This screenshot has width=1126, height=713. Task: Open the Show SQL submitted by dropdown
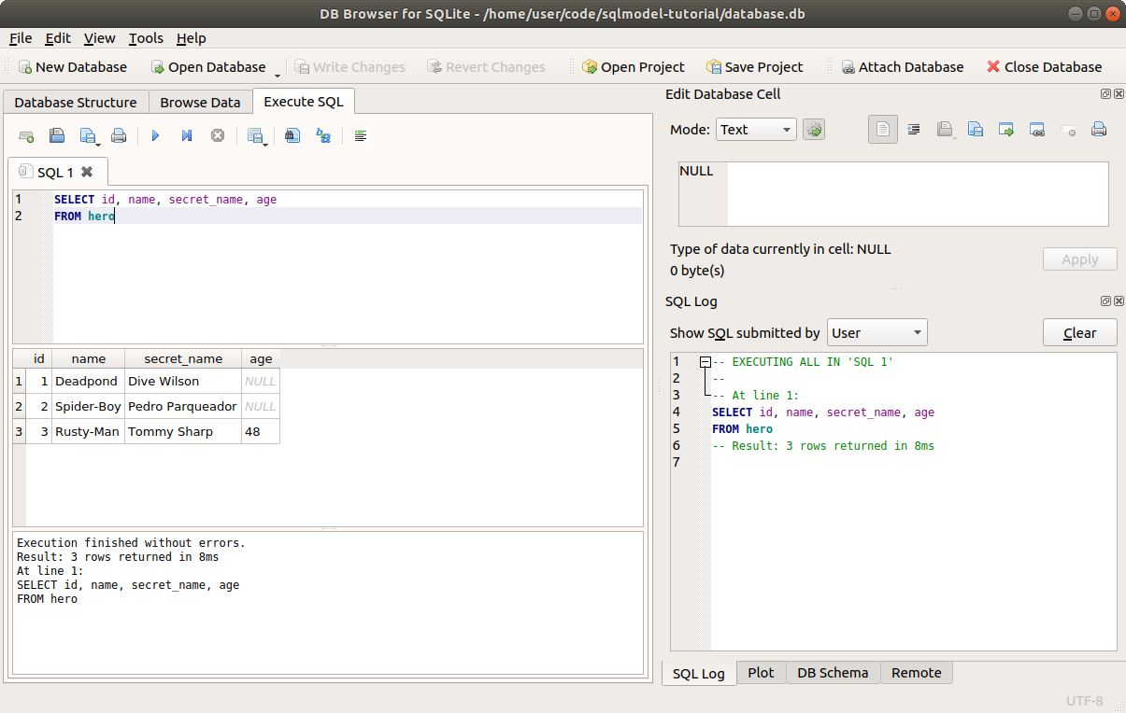[x=877, y=332]
